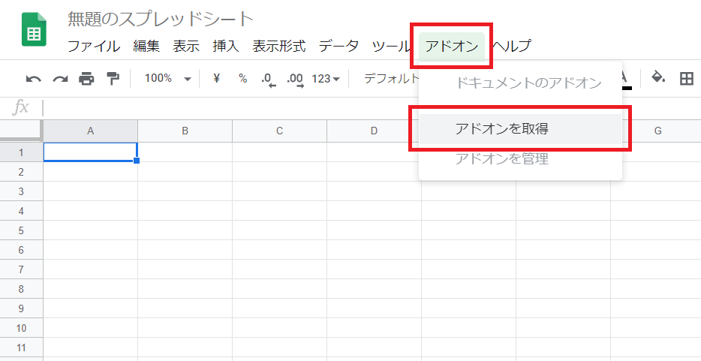Select column B header
Screen dimensions: 701x361
coord(185,131)
